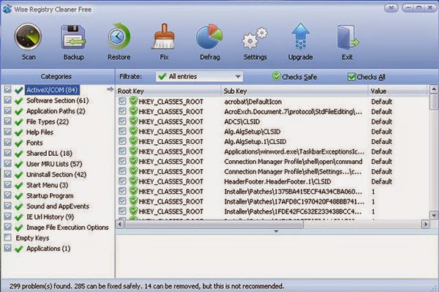The width and height of the screenshot is (439, 292).
Task: Select Application Paths (2) category
Action: (x=56, y=111)
